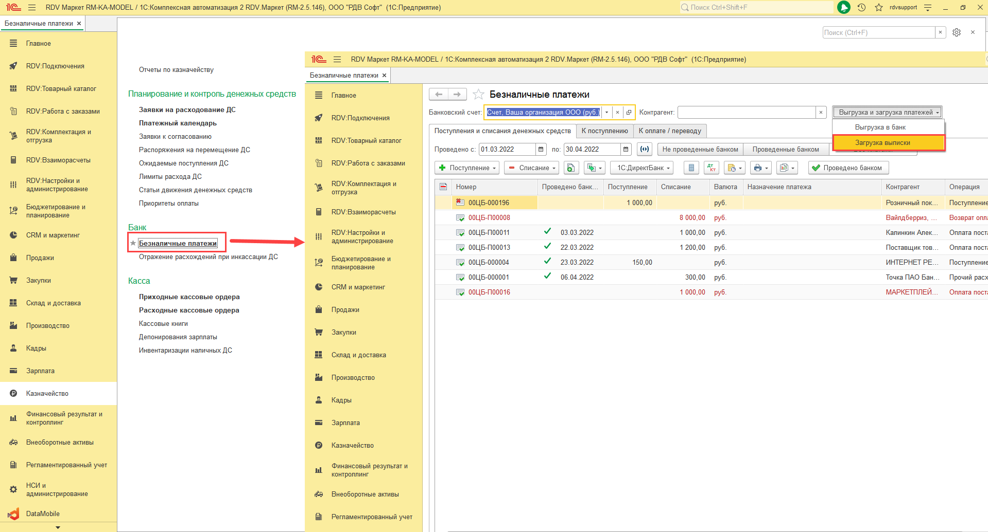Click the 'Контрагент' input field
Viewport: 988px width, 532px height.
pos(746,113)
